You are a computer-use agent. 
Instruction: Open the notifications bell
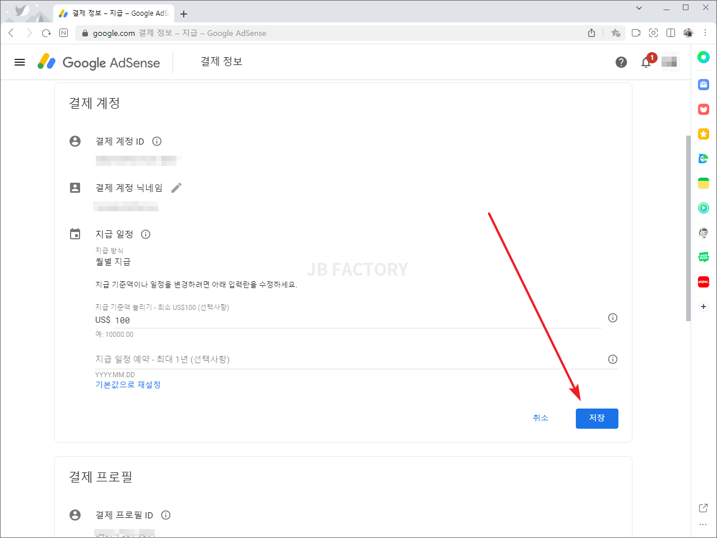646,62
